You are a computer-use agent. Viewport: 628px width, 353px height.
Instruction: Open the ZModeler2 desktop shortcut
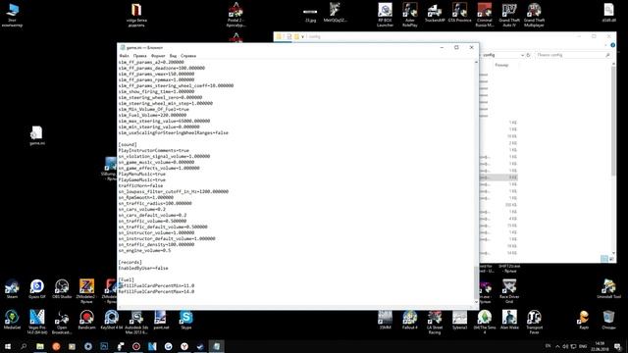tap(86, 291)
